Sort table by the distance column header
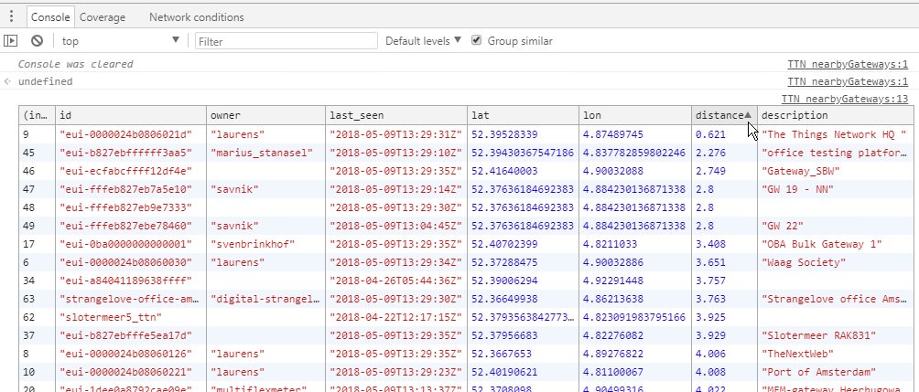Image resolution: width=919 pixels, height=392 pixels. (x=724, y=115)
